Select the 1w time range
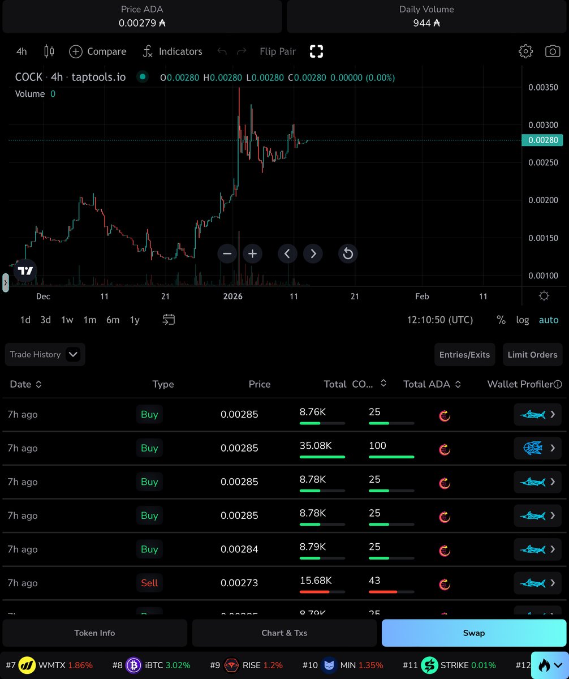This screenshot has width=569, height=679. (x=67, y=320)
